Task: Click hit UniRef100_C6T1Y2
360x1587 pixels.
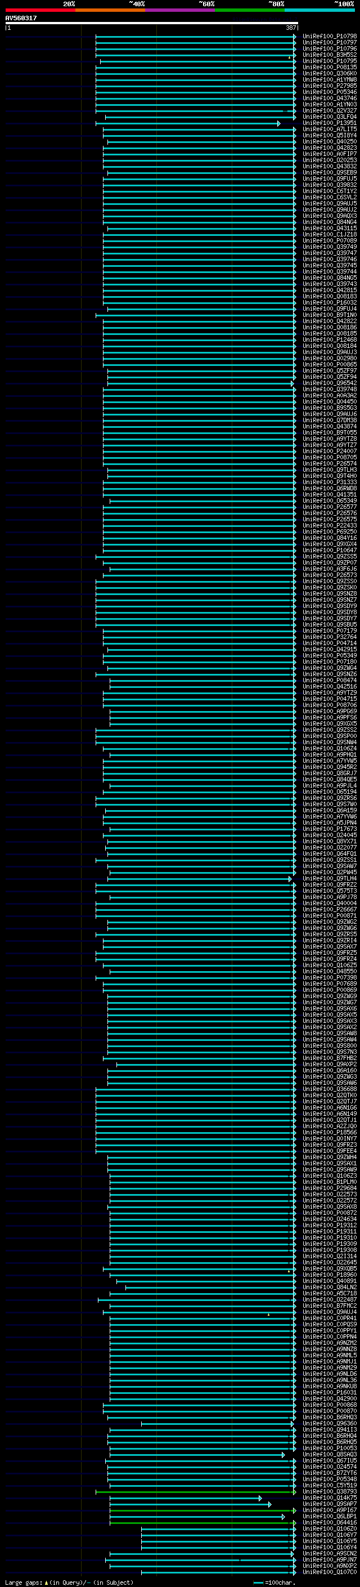Action: 330,191
